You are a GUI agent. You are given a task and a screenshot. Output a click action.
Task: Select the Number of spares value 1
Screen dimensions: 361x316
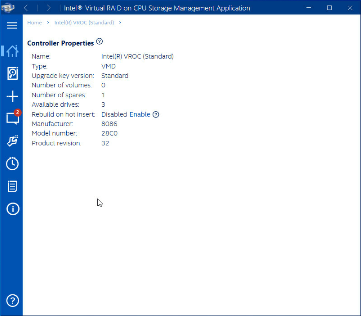[x=103, y=95]
